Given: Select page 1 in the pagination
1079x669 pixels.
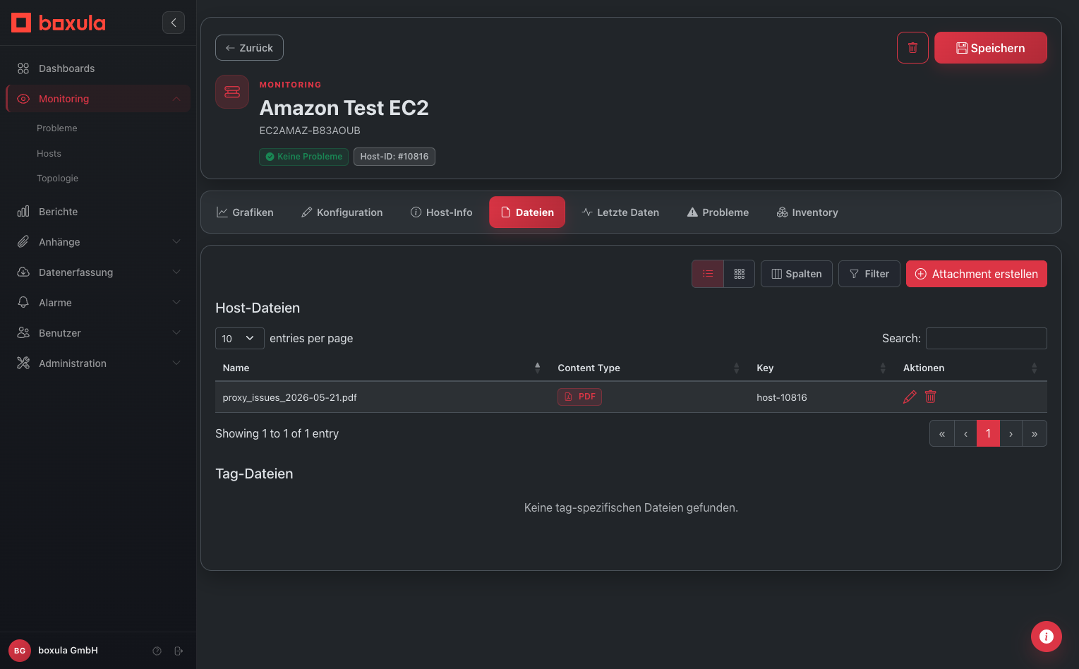Looking at the screenshot, I should tap(988, 434).
